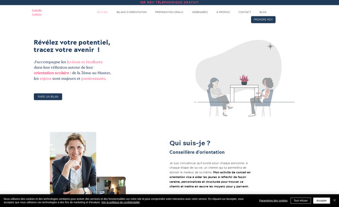Refuse all cookies with Tout refuser
Image resolution: width=339 pixels, height=207 pixels.
coord(301,200)
